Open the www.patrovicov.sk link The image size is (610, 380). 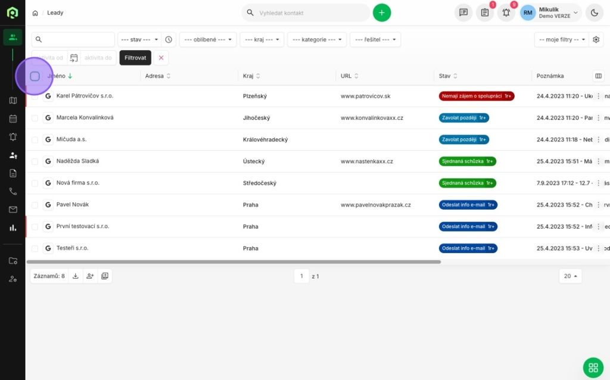(x=365, y=96)
